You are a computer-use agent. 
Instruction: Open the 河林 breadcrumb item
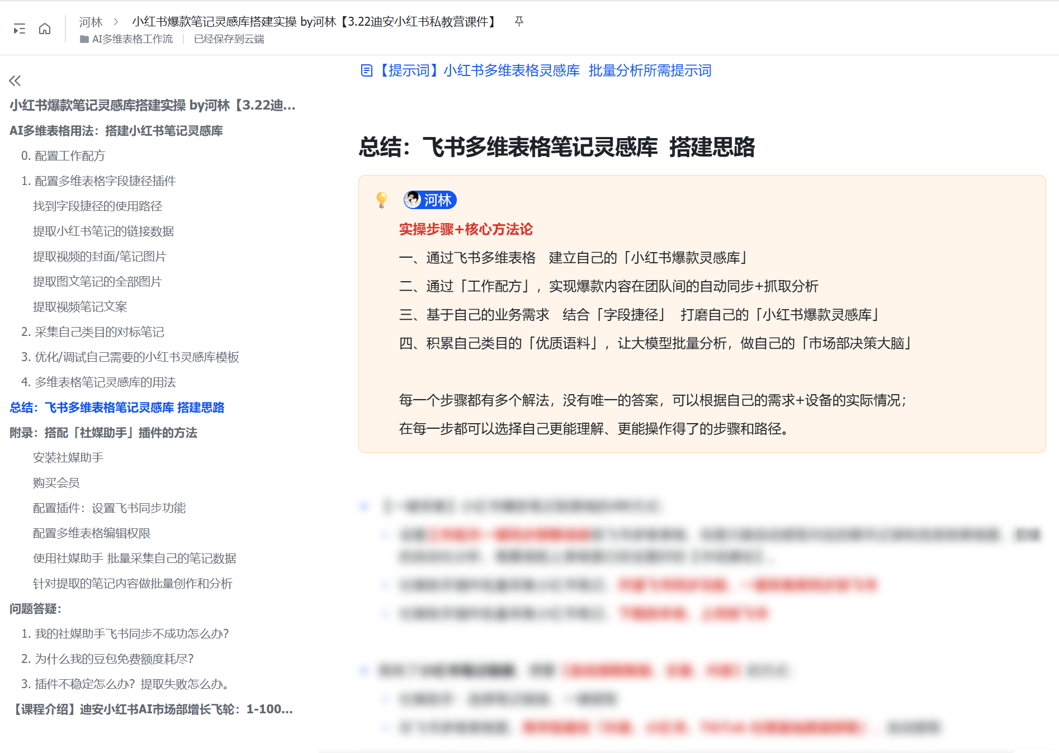[x=91, y=22]
